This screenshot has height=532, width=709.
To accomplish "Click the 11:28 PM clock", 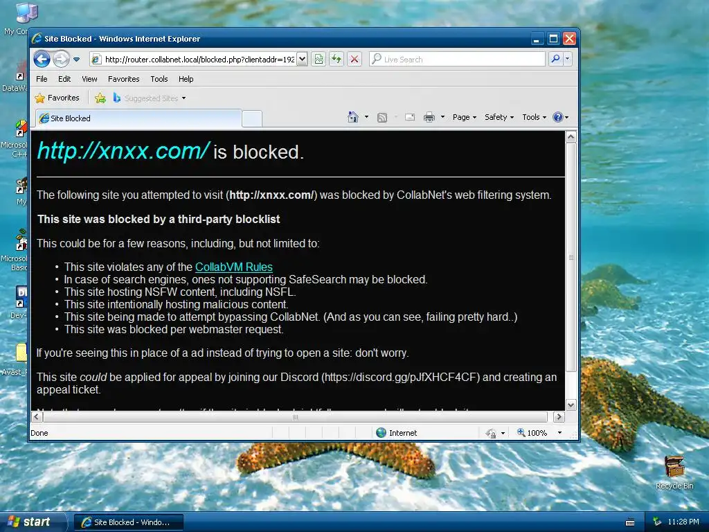I will (683, 522).
